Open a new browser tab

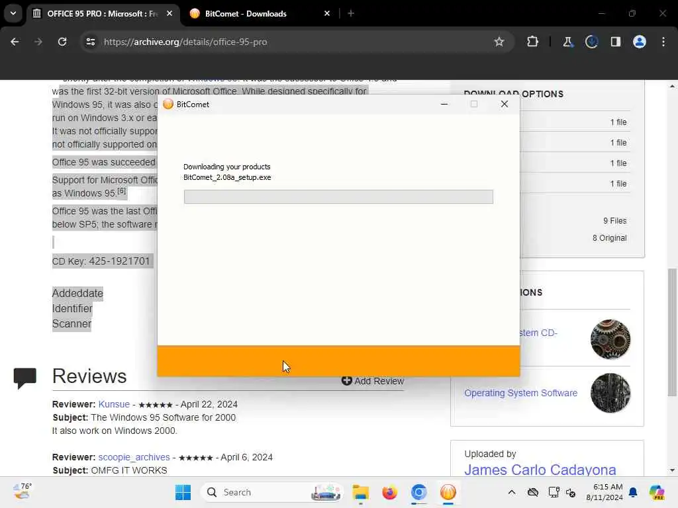pos(351,14)
